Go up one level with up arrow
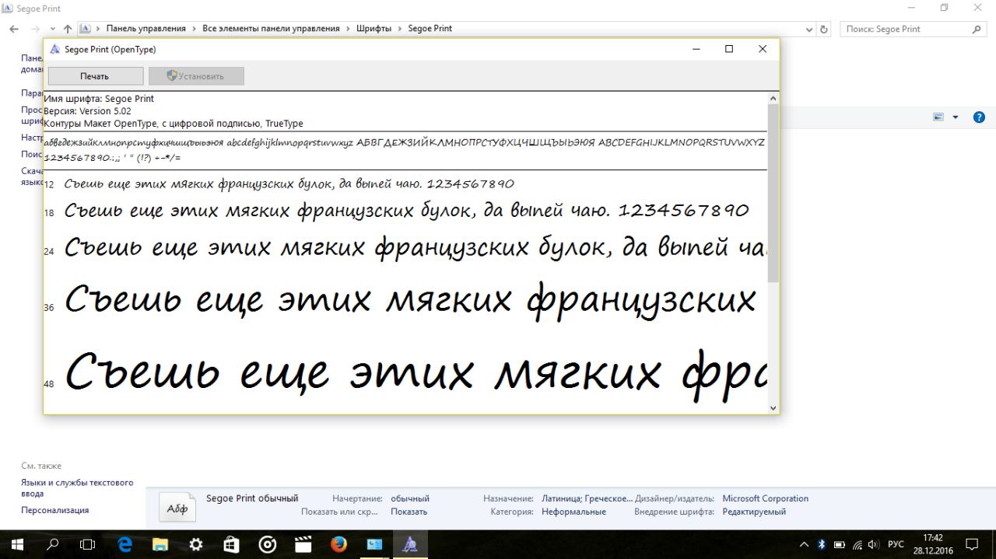The height and width of the screenshot is (559, 996). click(68, 29)
